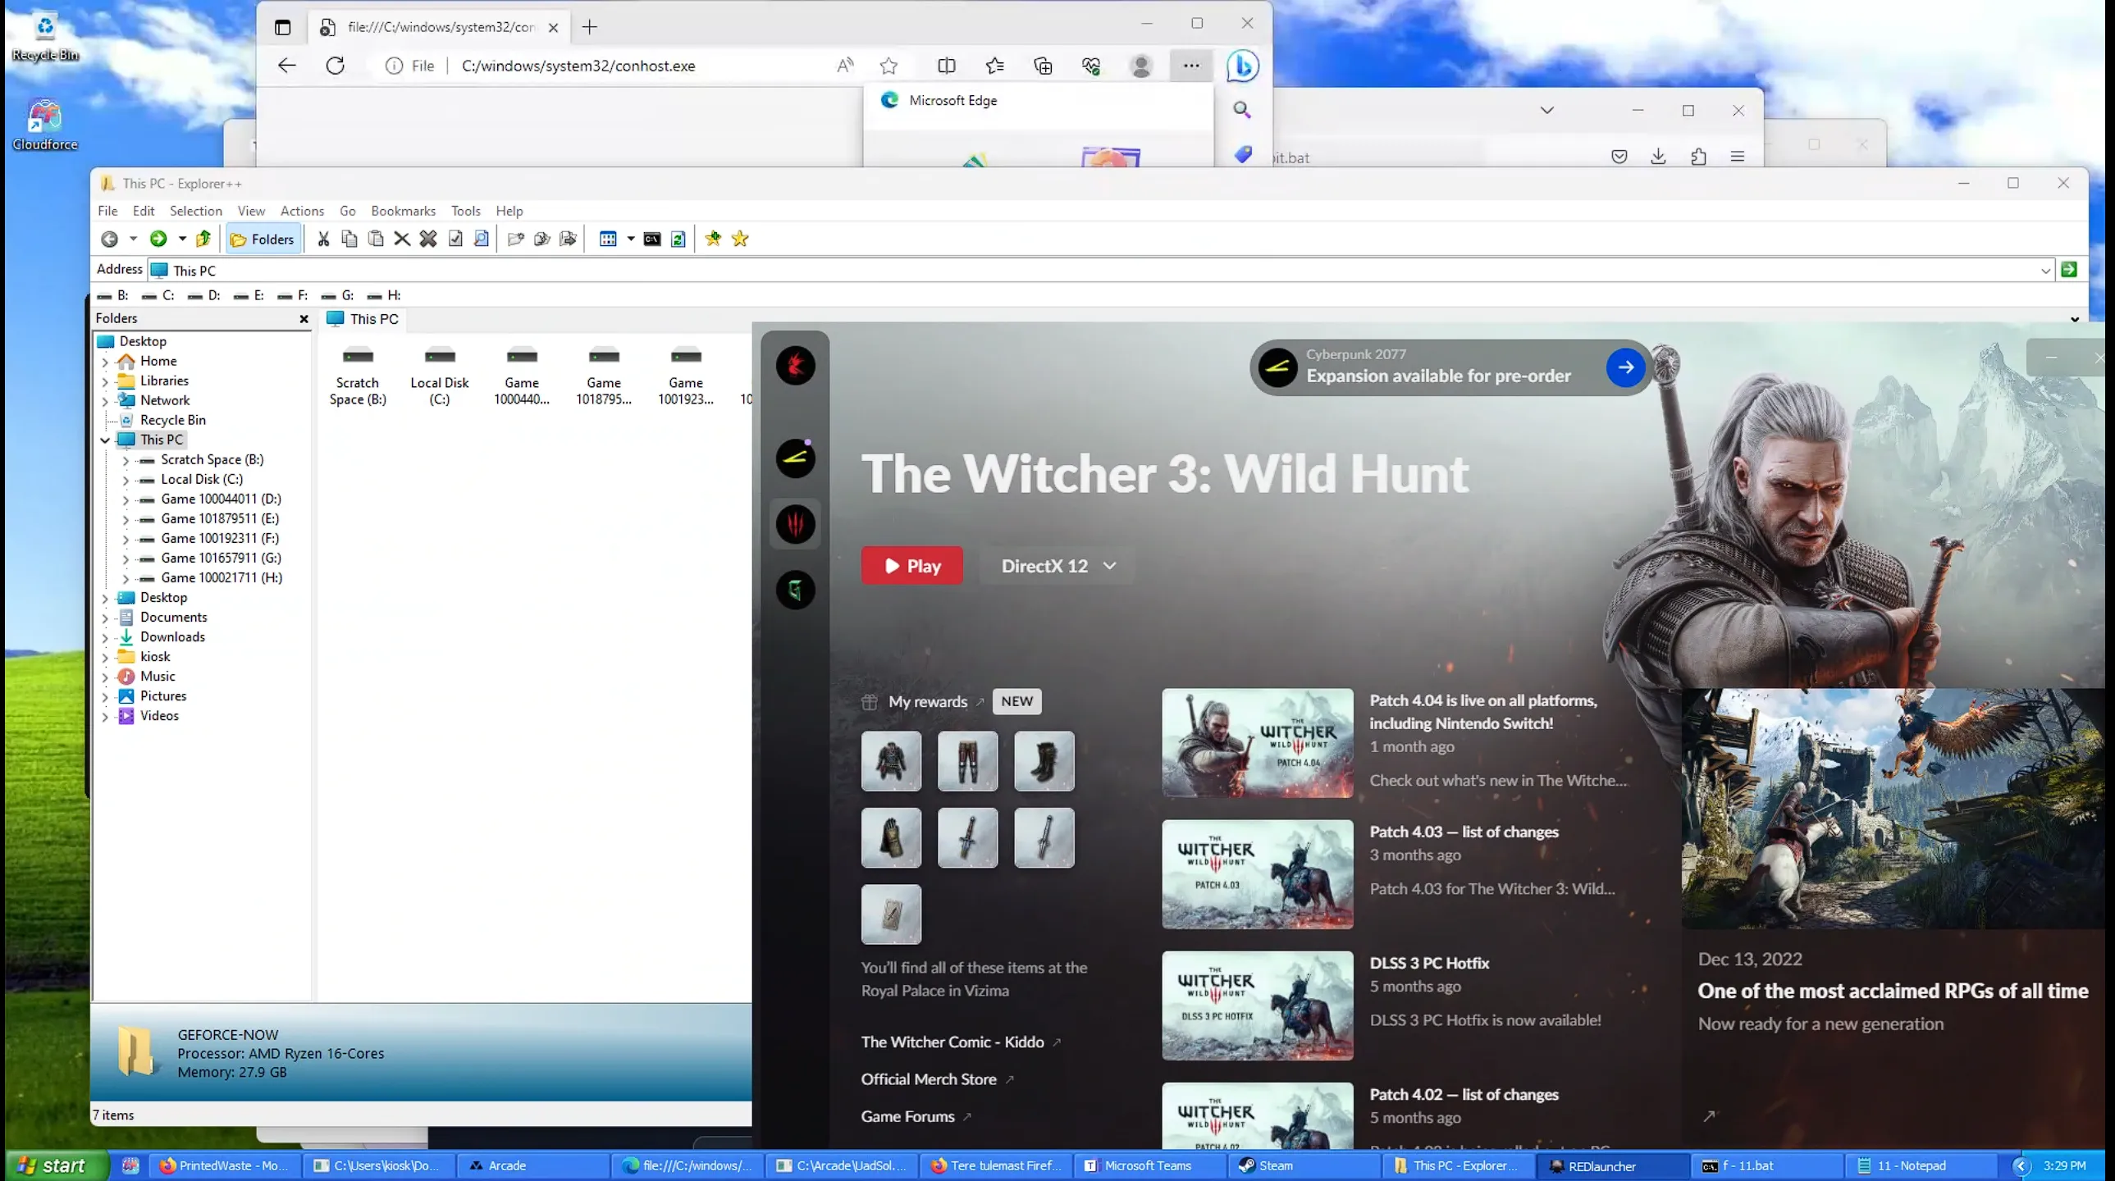Image resolution: width=2115 pixels, height=1181 pixels.
Task: Open command prompt toolbar icon
Action: 652,239
